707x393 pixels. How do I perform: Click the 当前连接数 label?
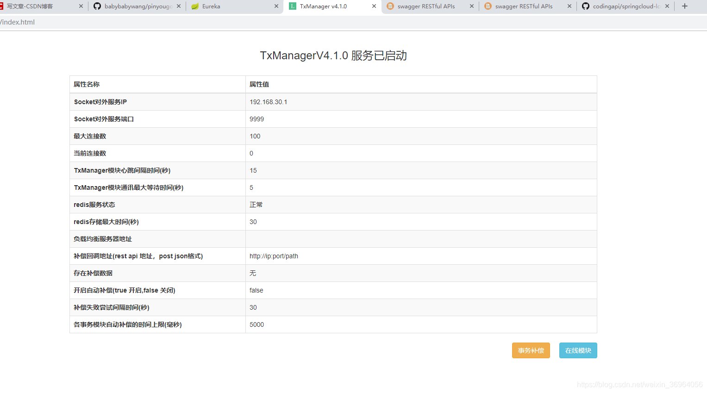90,153
